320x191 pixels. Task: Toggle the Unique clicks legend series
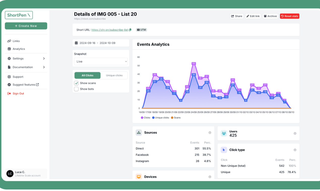click(x=161, y=118)
